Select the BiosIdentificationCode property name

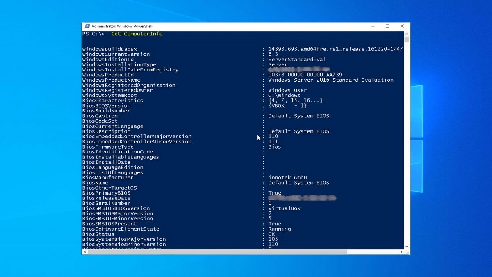118,152
